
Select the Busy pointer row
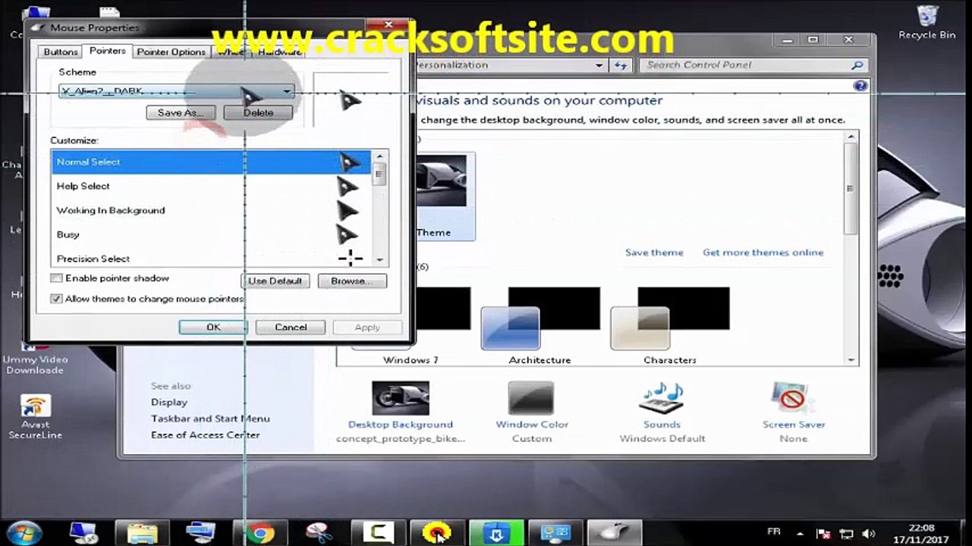click(212, 234)
